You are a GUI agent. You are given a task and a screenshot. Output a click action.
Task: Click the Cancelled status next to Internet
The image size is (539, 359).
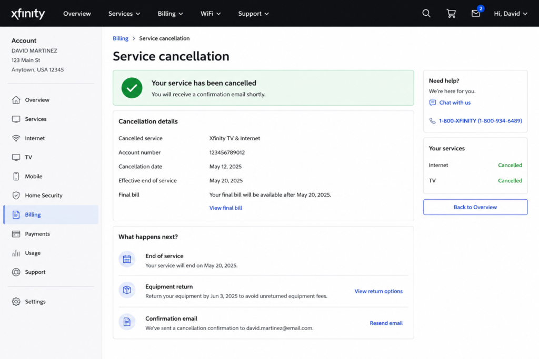click(x=510, y=165)
